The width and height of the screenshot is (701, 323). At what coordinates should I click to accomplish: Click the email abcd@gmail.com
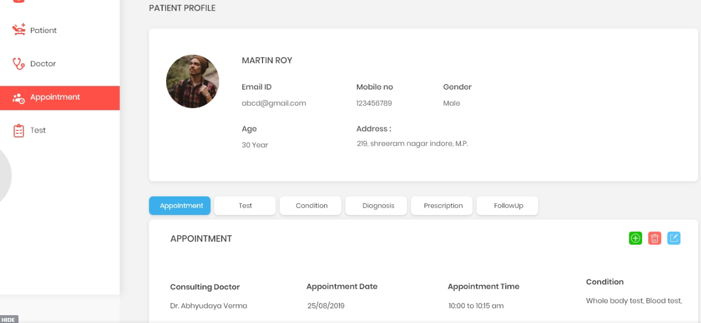tap(274, 103)
